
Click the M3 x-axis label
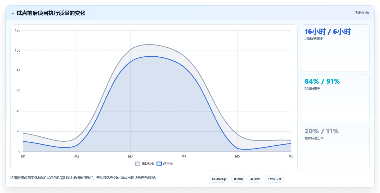click(x=130, y=156)
